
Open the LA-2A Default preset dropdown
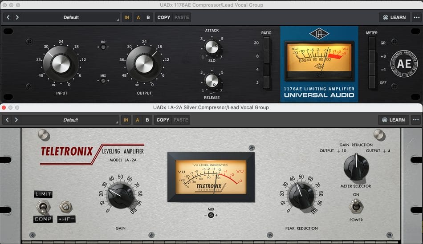pyautogui.click(x=71, y=120)
